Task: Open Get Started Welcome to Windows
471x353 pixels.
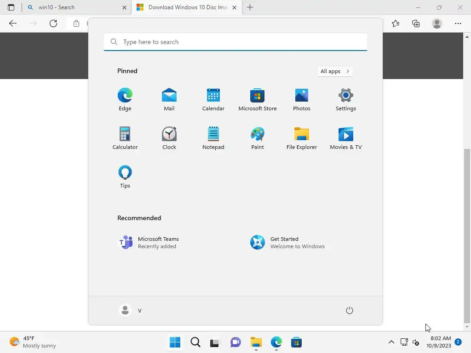Action: [x=303, y=243]
